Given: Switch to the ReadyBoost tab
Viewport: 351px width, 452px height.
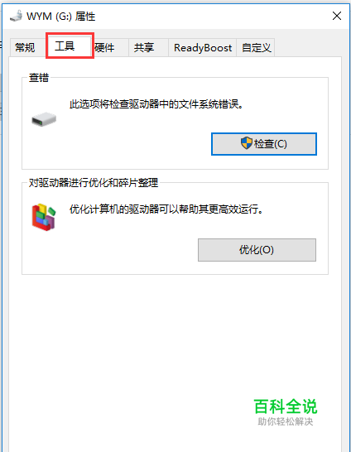Looking at the screenshot, I should [203, 47].
